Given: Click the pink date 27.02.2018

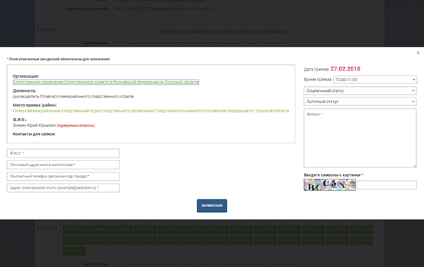Looking at the screenshot, I should point(346,69).
